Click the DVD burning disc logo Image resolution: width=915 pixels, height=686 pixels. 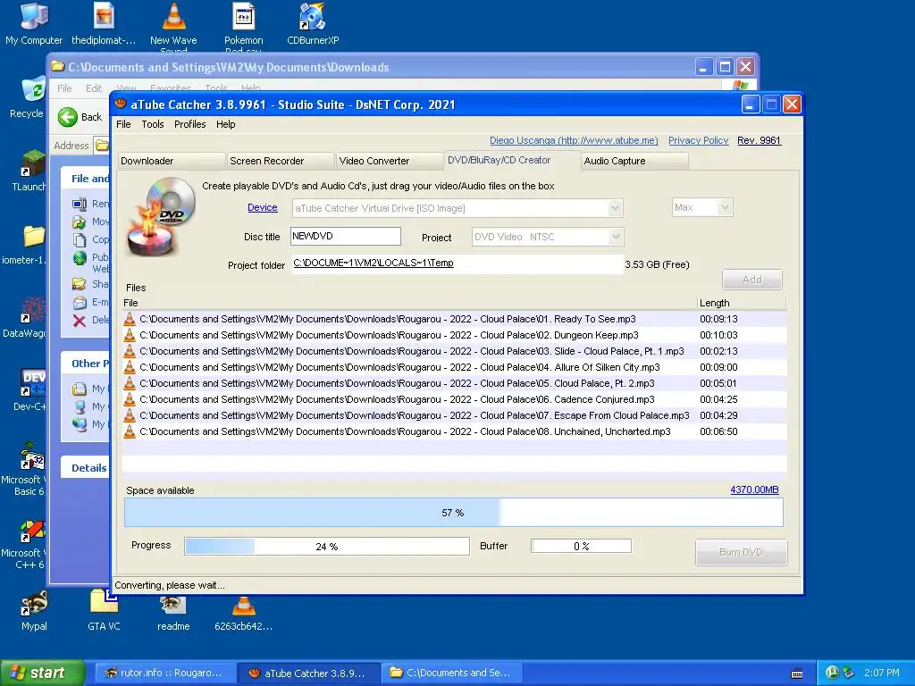point(162,216)
